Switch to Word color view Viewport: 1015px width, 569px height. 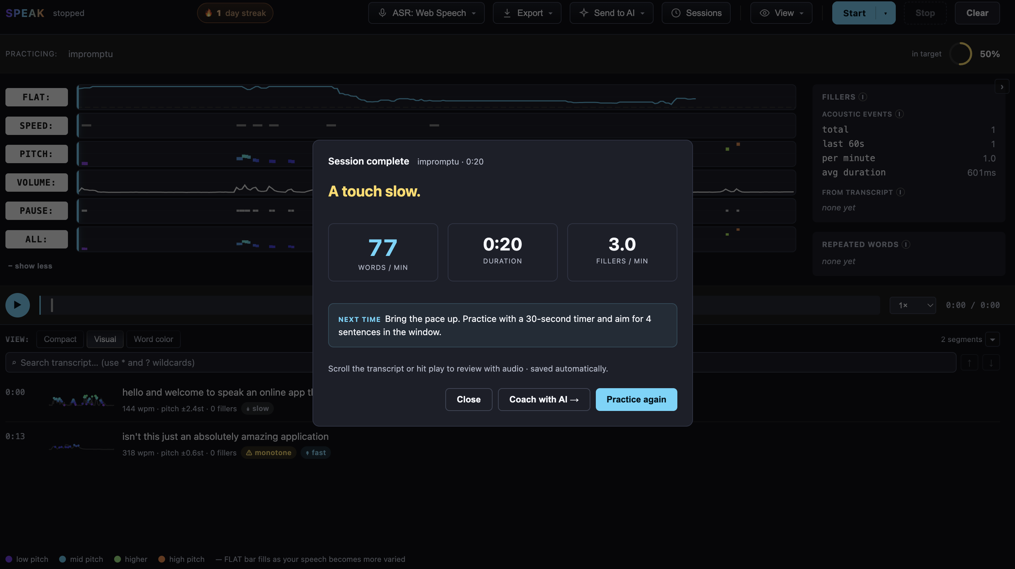(x=153, y=339)
